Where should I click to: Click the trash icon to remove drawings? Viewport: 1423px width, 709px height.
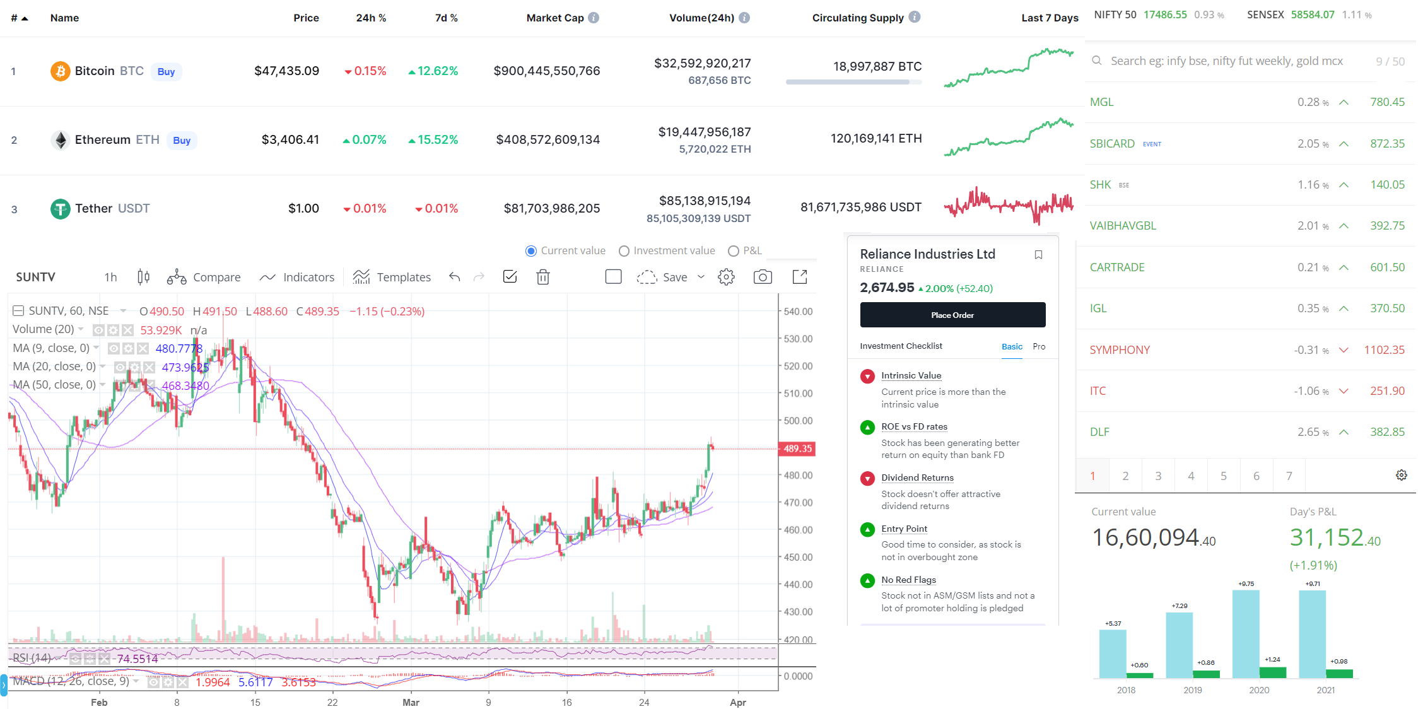coord(543,277)
